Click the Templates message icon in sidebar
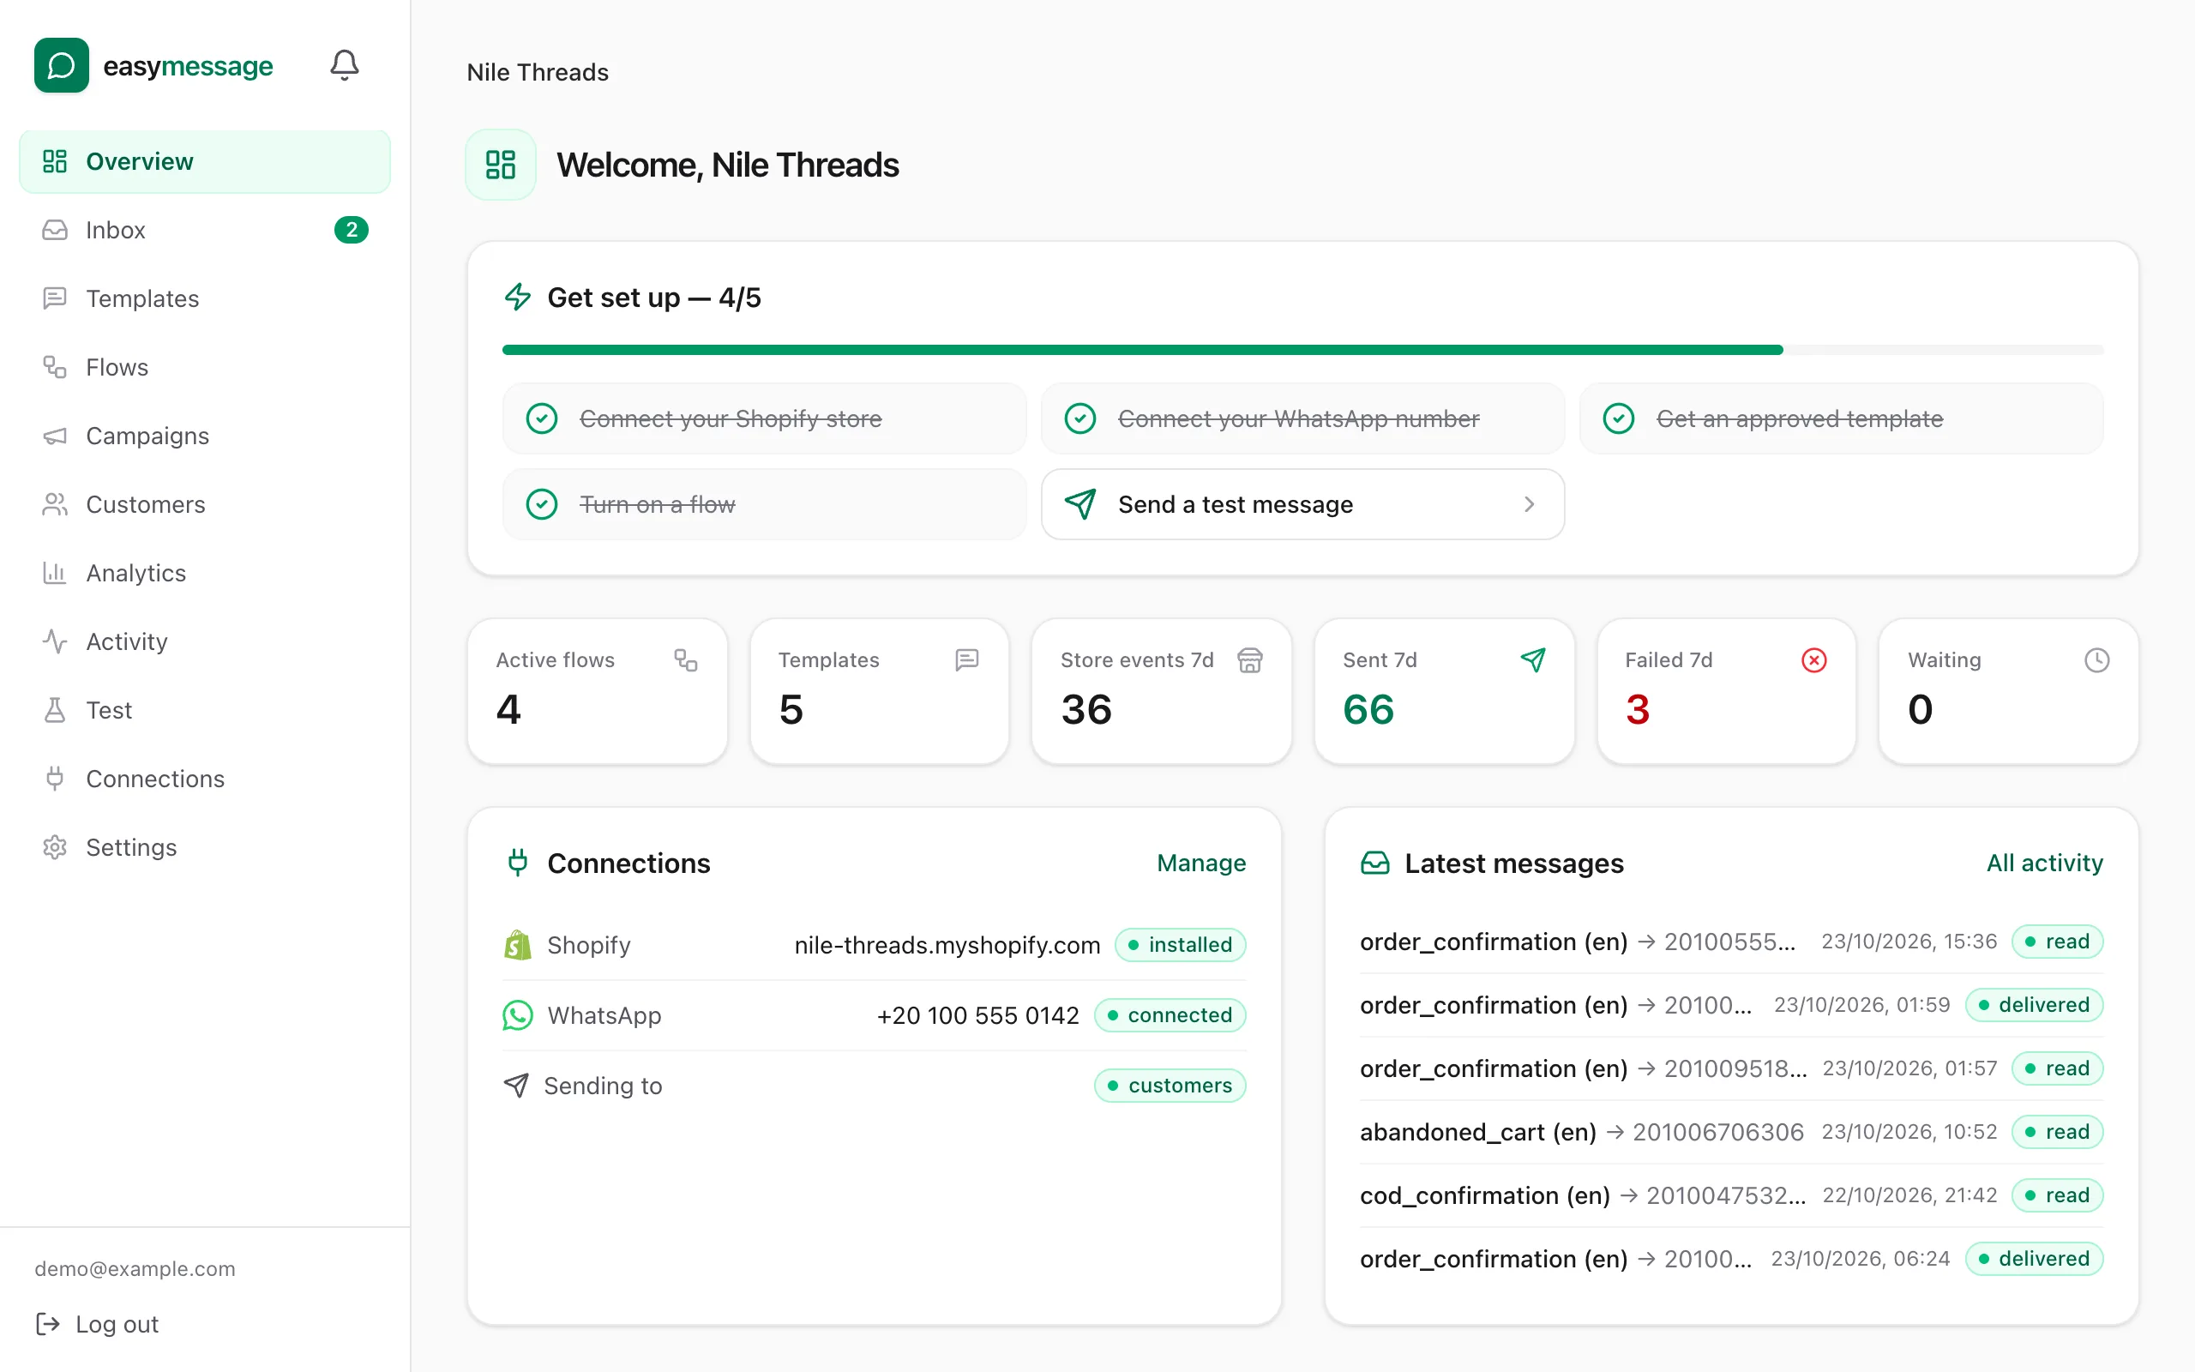This screenshot has width=2195, height=1372. click(54, 298)
